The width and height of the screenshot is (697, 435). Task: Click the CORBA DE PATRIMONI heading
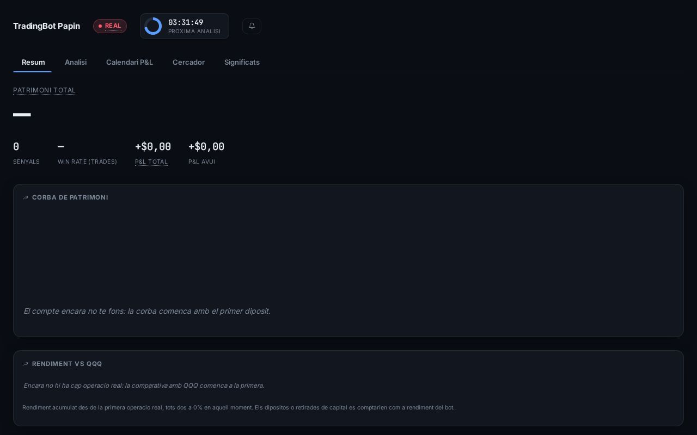click(70, 197)
